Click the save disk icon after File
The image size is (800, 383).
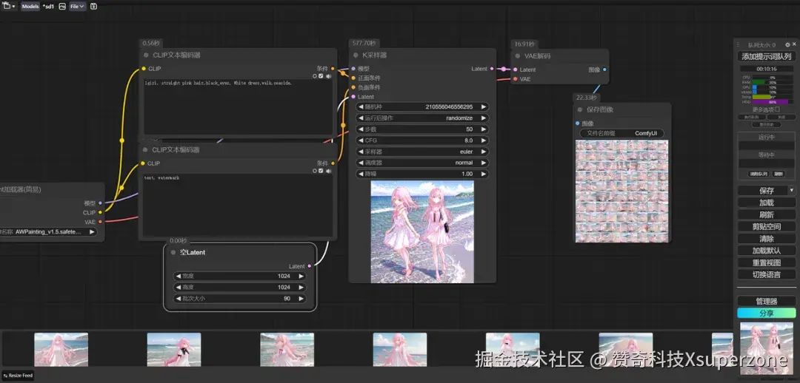coord(93,7)
